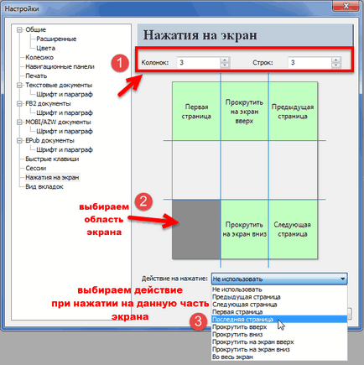The width and height of the screenshot is (364, 365).
Task: Collapse the Общие tree node
Action: [19, 29]
